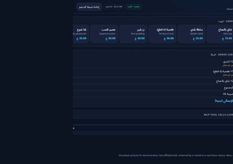Click the spend ≈ $0.0188 badge
The width and height of the screenshot is (233, 164).
[x=114, y=7]
